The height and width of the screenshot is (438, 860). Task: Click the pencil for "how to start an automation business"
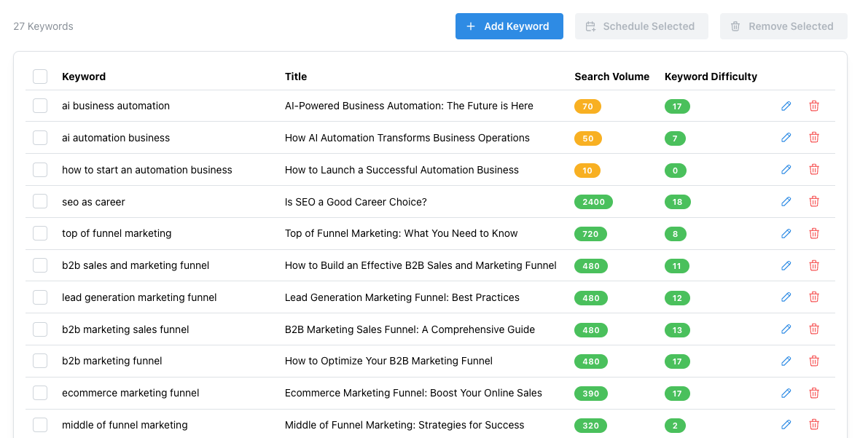coord(786,169)
